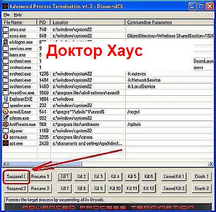Click the lsass.exe process icon
Viewport: 216px width, 212px height.
tap(5, 55)
